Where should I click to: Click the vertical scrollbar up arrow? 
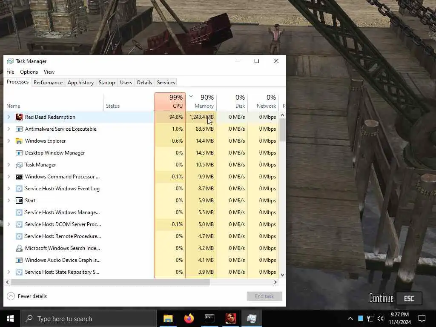(283, 115)
